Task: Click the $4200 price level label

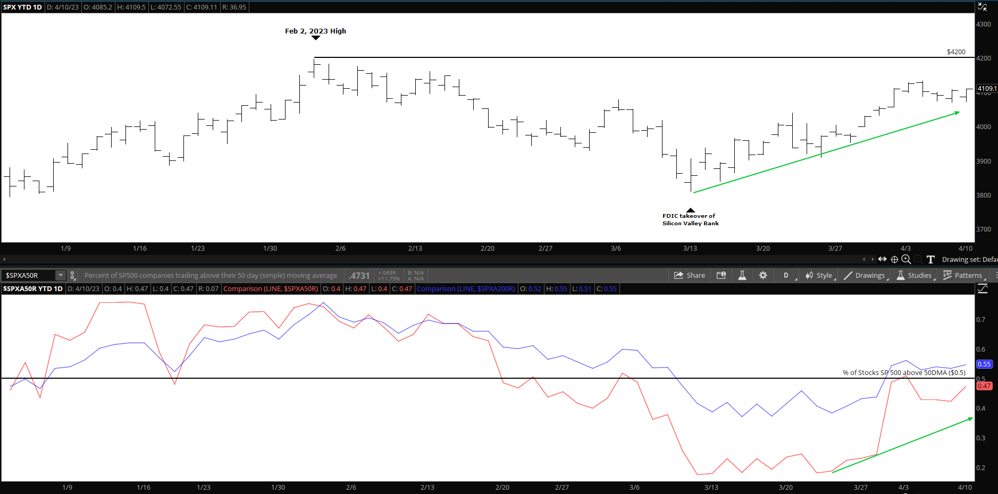Action: [x=956, y=52]
